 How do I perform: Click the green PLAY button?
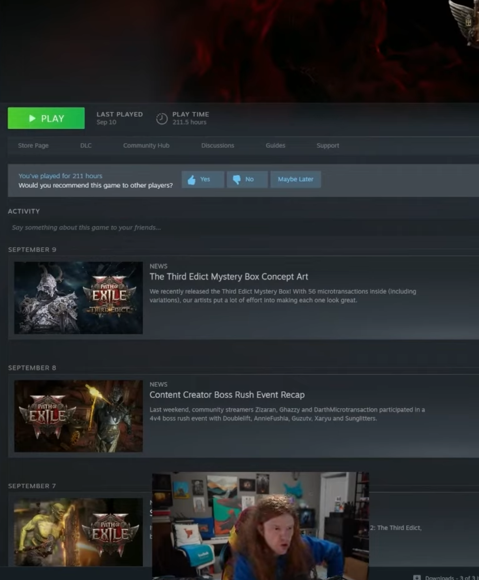[46, 118]
